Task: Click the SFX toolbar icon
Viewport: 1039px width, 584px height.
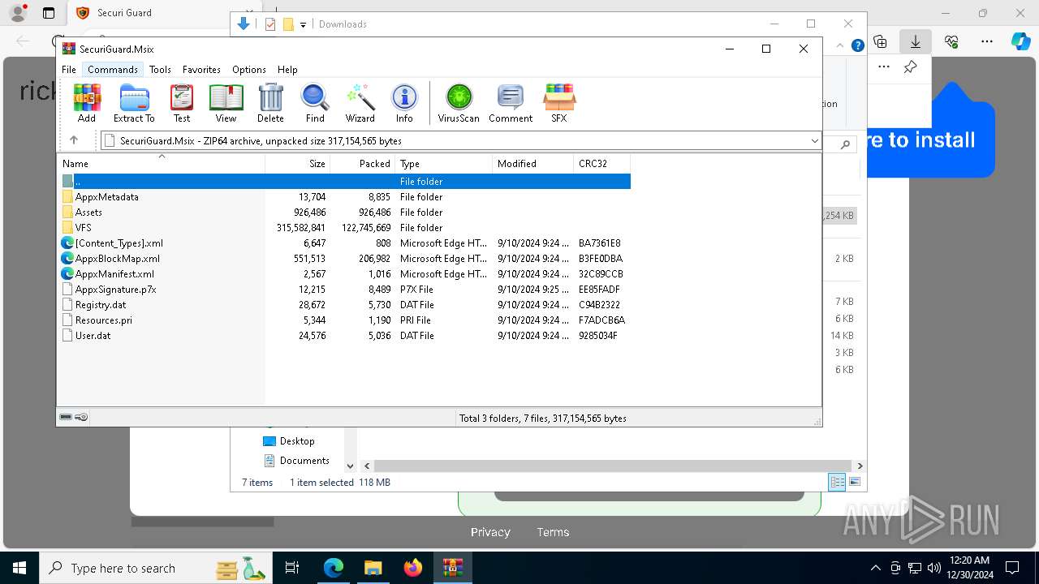Action: coord(559,103)
